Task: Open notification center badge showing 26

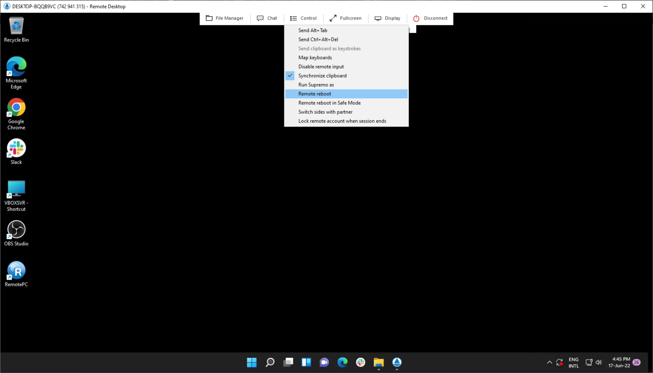Action: [636, 362]
